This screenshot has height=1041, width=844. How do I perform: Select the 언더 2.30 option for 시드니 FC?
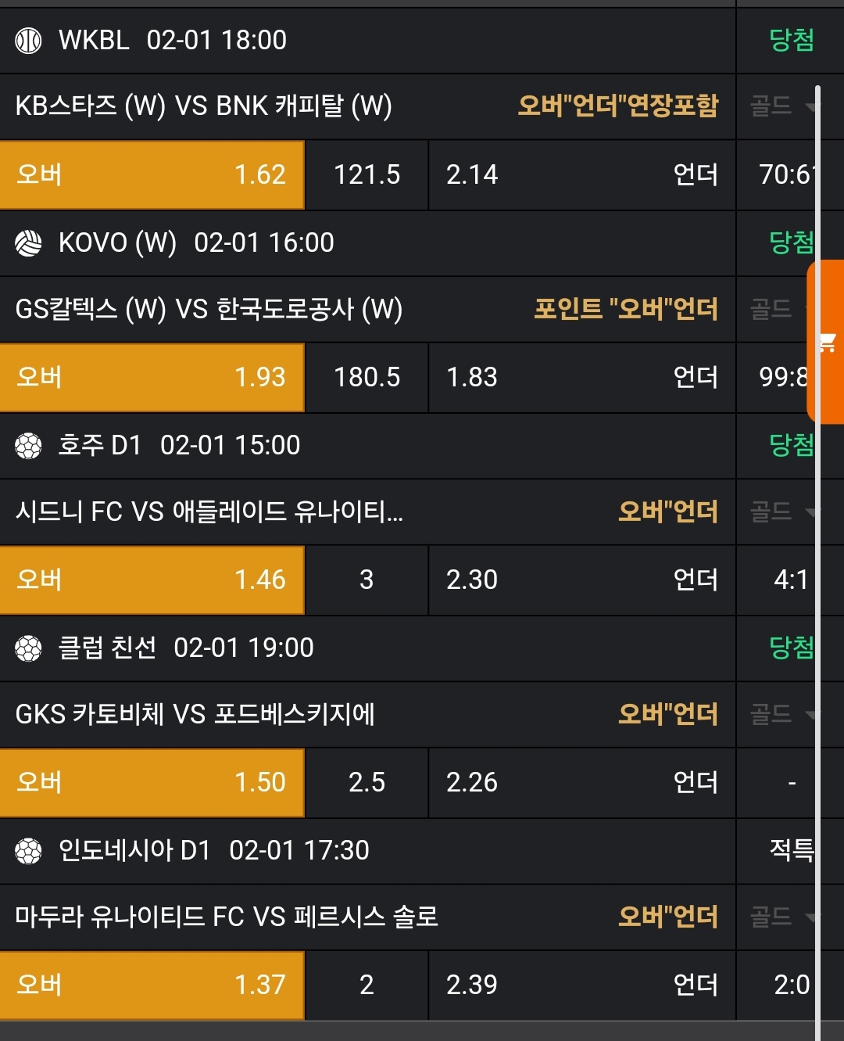[581, 580]
